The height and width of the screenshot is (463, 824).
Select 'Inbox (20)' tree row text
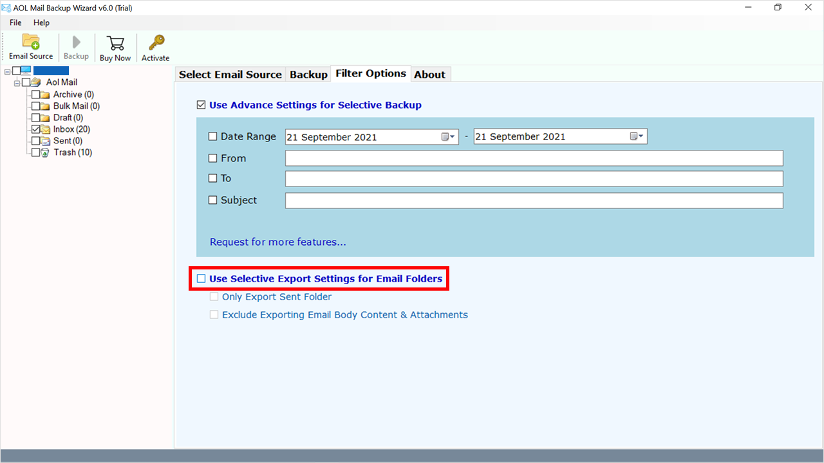tap(71, 129)
